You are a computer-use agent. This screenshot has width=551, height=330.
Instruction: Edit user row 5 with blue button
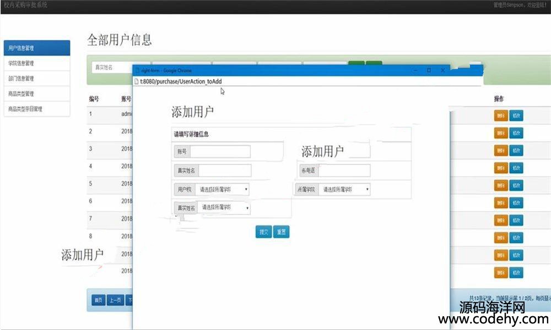pos(516,185)
